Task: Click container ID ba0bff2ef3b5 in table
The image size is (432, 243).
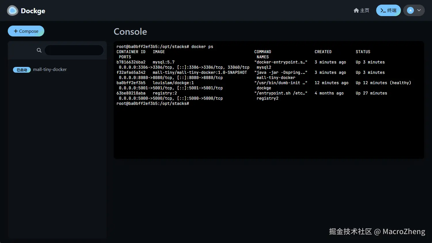Action: [131, 83]
